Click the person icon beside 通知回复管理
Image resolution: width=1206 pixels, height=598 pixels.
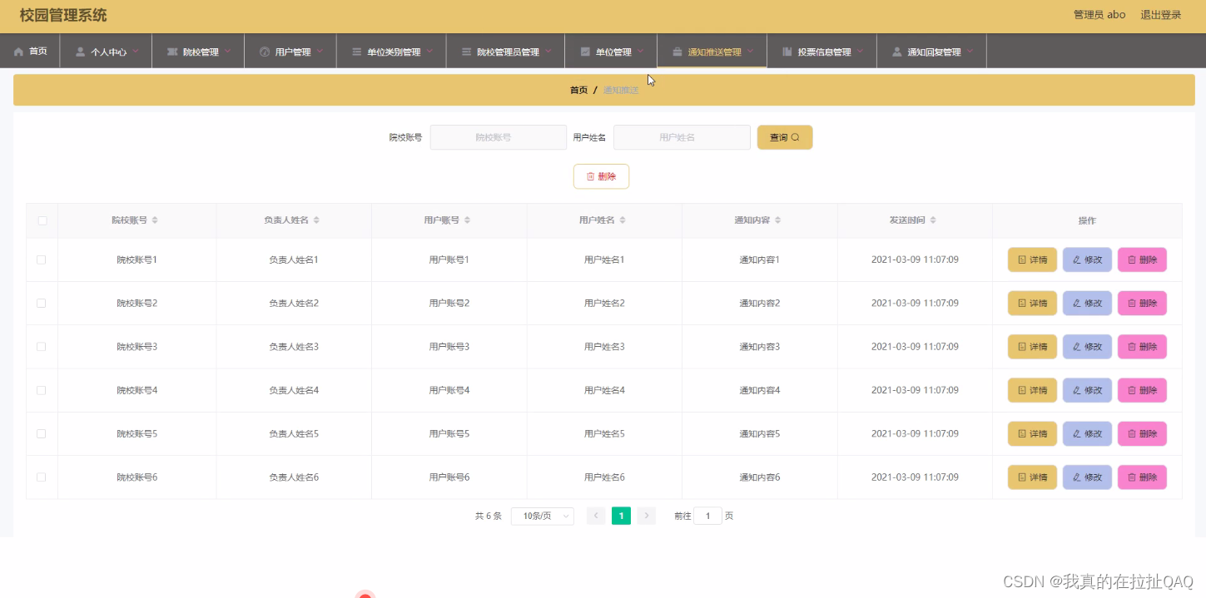pos(896,52)
